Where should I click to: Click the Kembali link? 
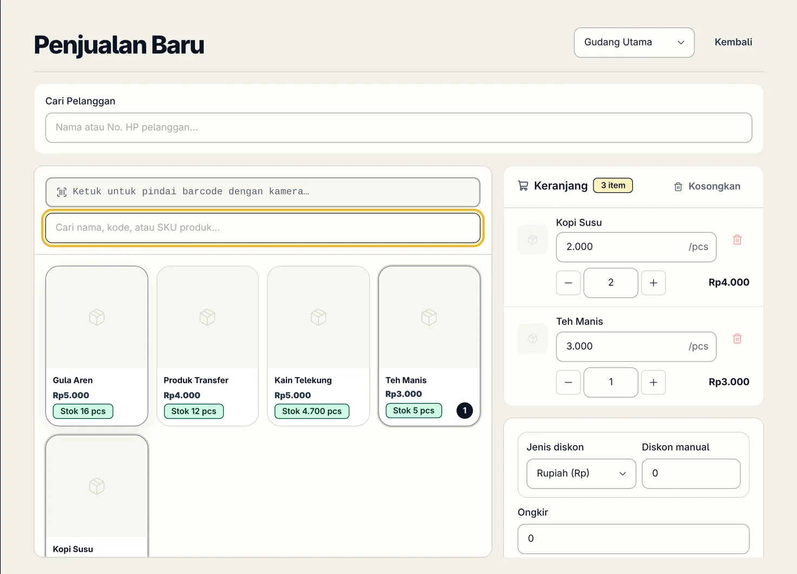coord(733,42)
